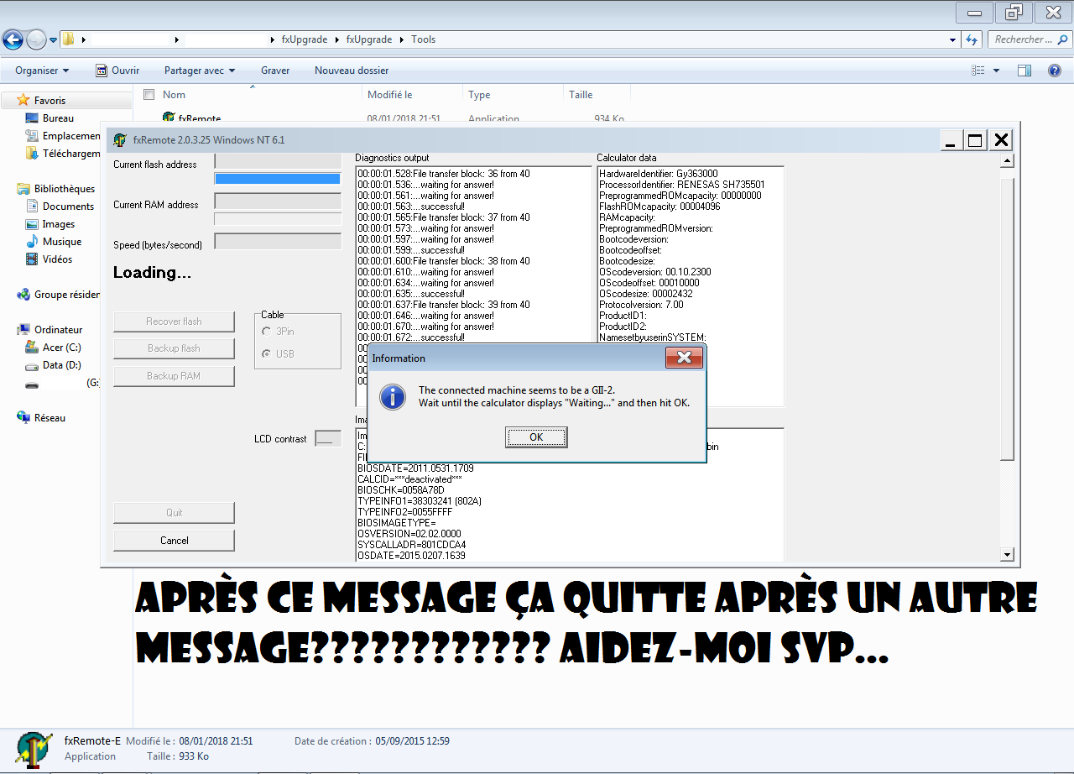Open the view options dropdown arrow
The image size is (1074, 774).
(996, 71)
